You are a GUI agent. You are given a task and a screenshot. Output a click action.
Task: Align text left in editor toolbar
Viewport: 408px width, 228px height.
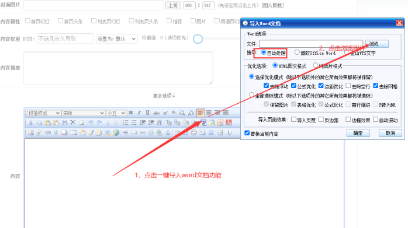(x=200, y=113)
